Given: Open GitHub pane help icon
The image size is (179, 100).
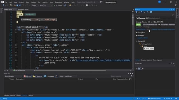Looking at the screenshot, I should click(151, 12).
